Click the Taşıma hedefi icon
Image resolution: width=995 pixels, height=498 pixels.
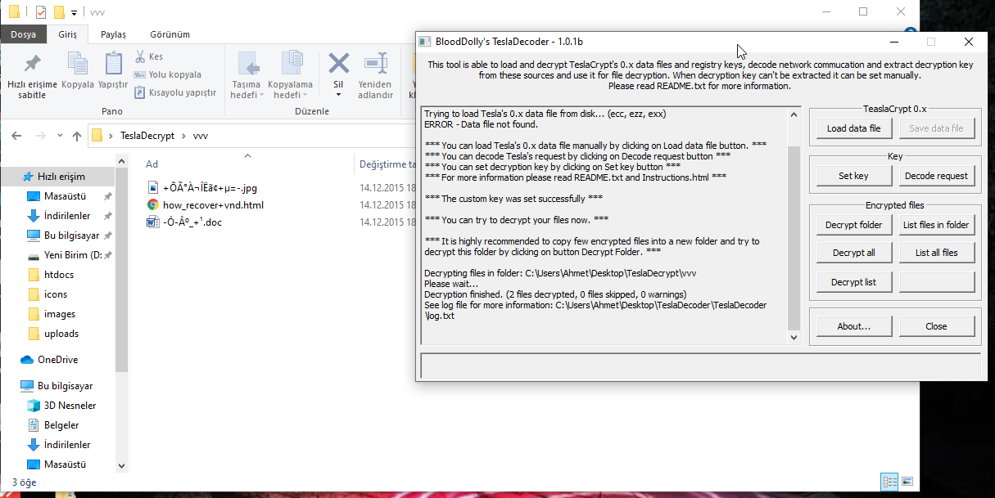pyautogui.click(x=246, y=64)
